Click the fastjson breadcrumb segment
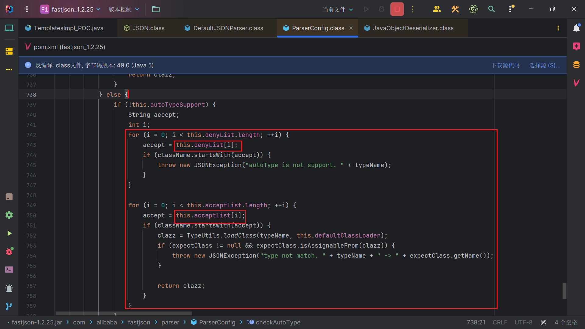 (x=139, y=322)
